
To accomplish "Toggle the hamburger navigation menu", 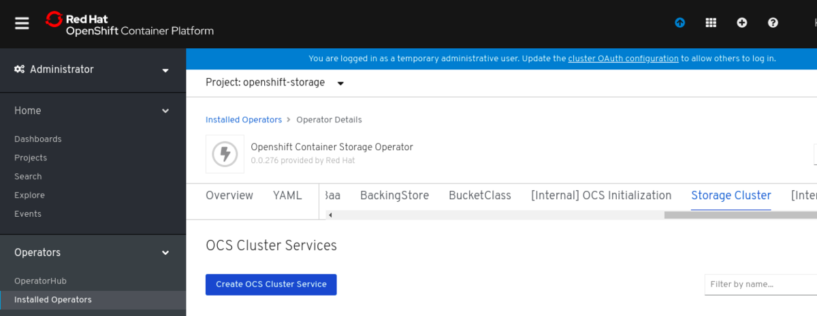I will click(x=22, y=23).
